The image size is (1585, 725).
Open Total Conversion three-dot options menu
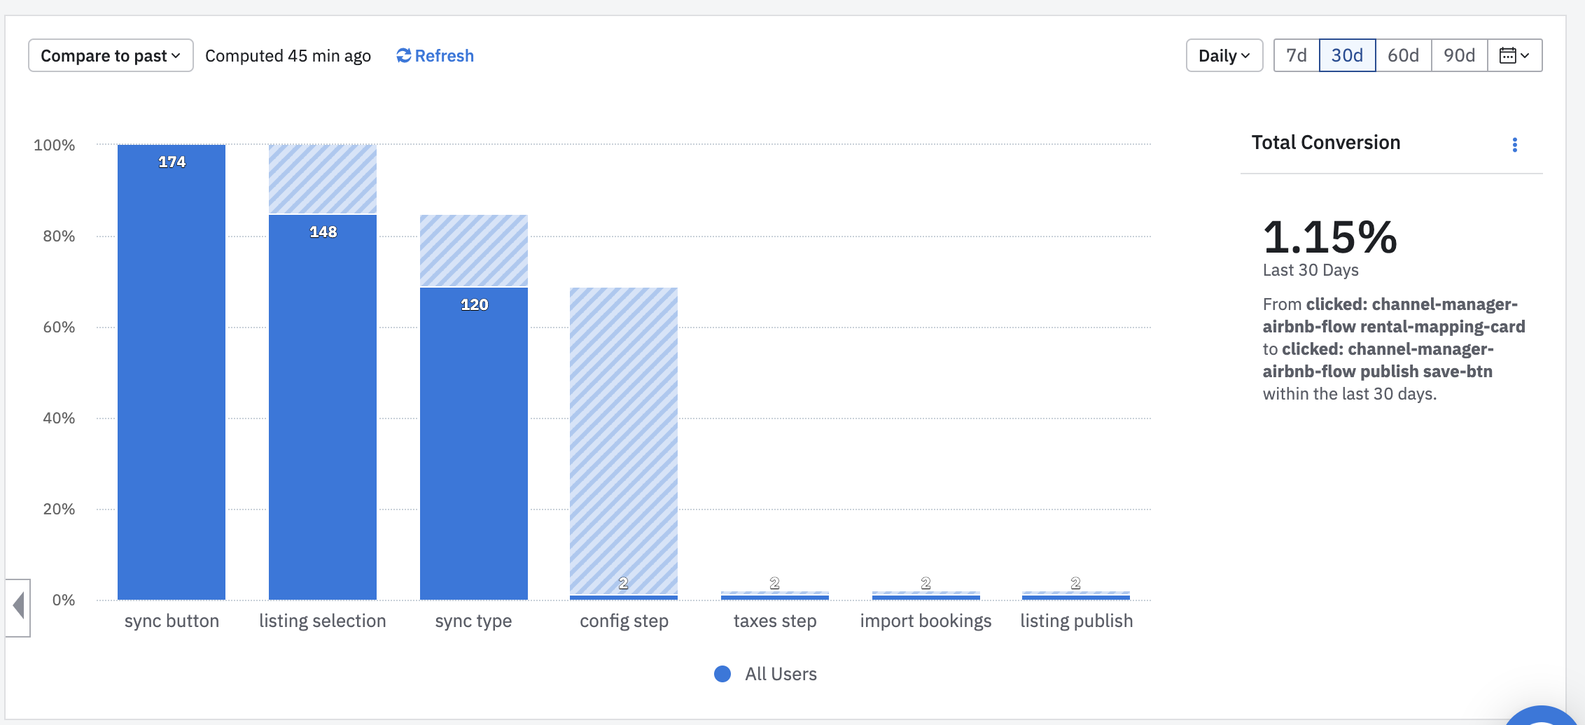1515,145
